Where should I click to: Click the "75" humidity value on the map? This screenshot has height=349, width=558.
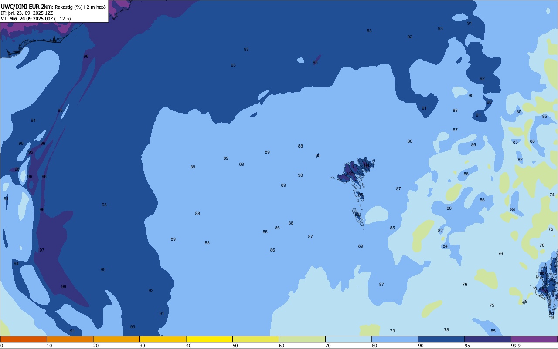click(492, 305)
